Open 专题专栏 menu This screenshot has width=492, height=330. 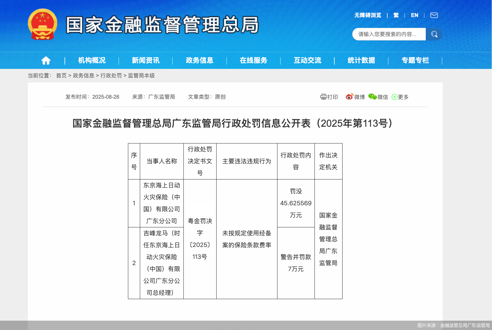coord(415,60)
